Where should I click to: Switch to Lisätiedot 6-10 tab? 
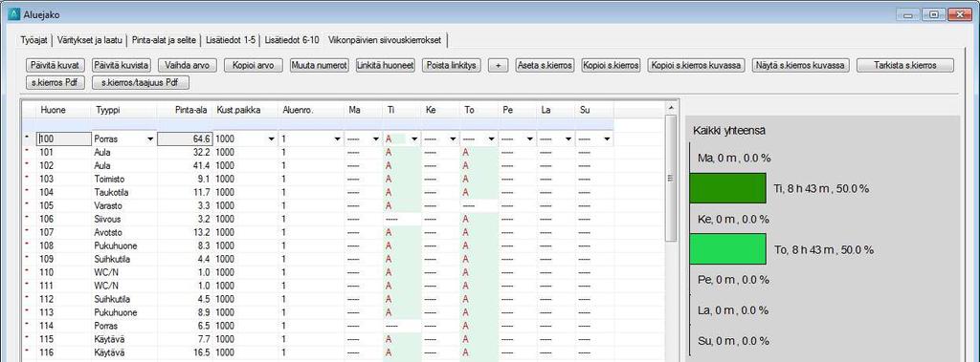click(292, 40)
